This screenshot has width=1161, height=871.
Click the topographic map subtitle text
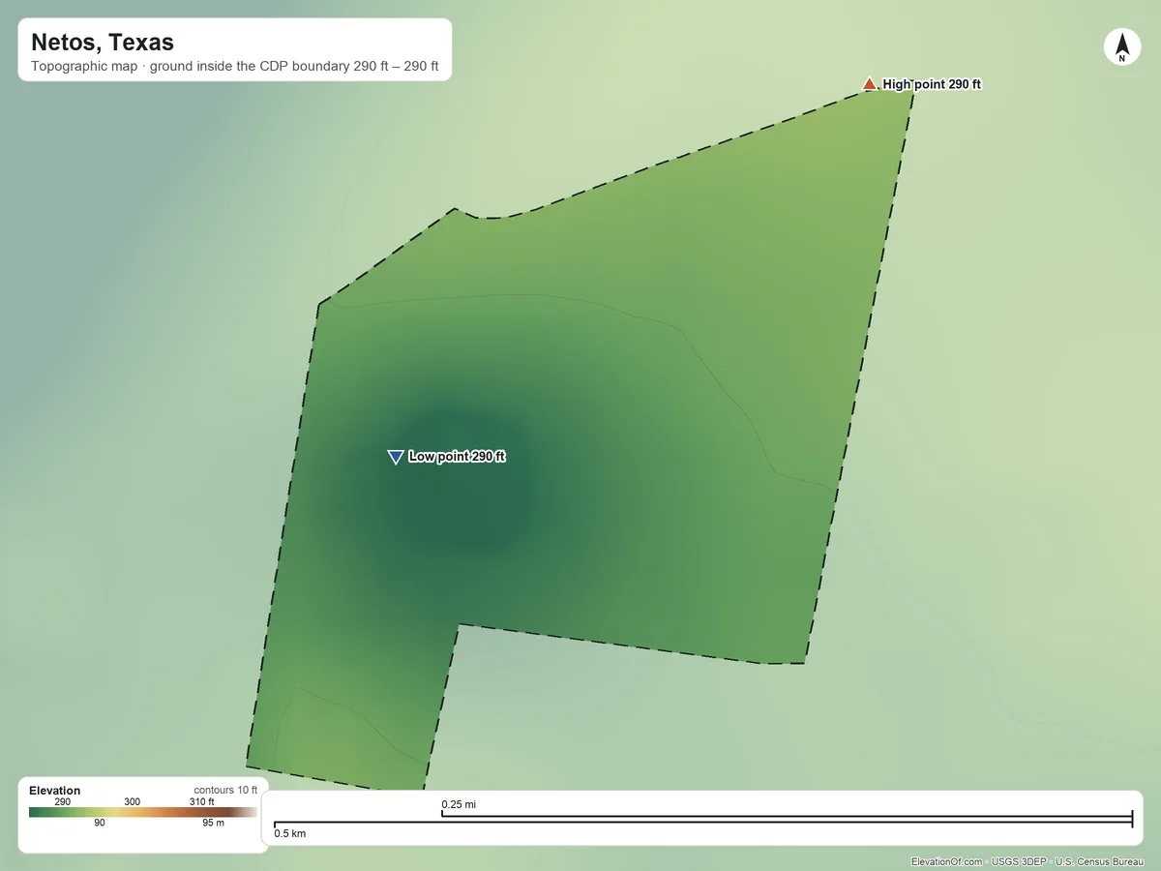(x=235, y=68)
